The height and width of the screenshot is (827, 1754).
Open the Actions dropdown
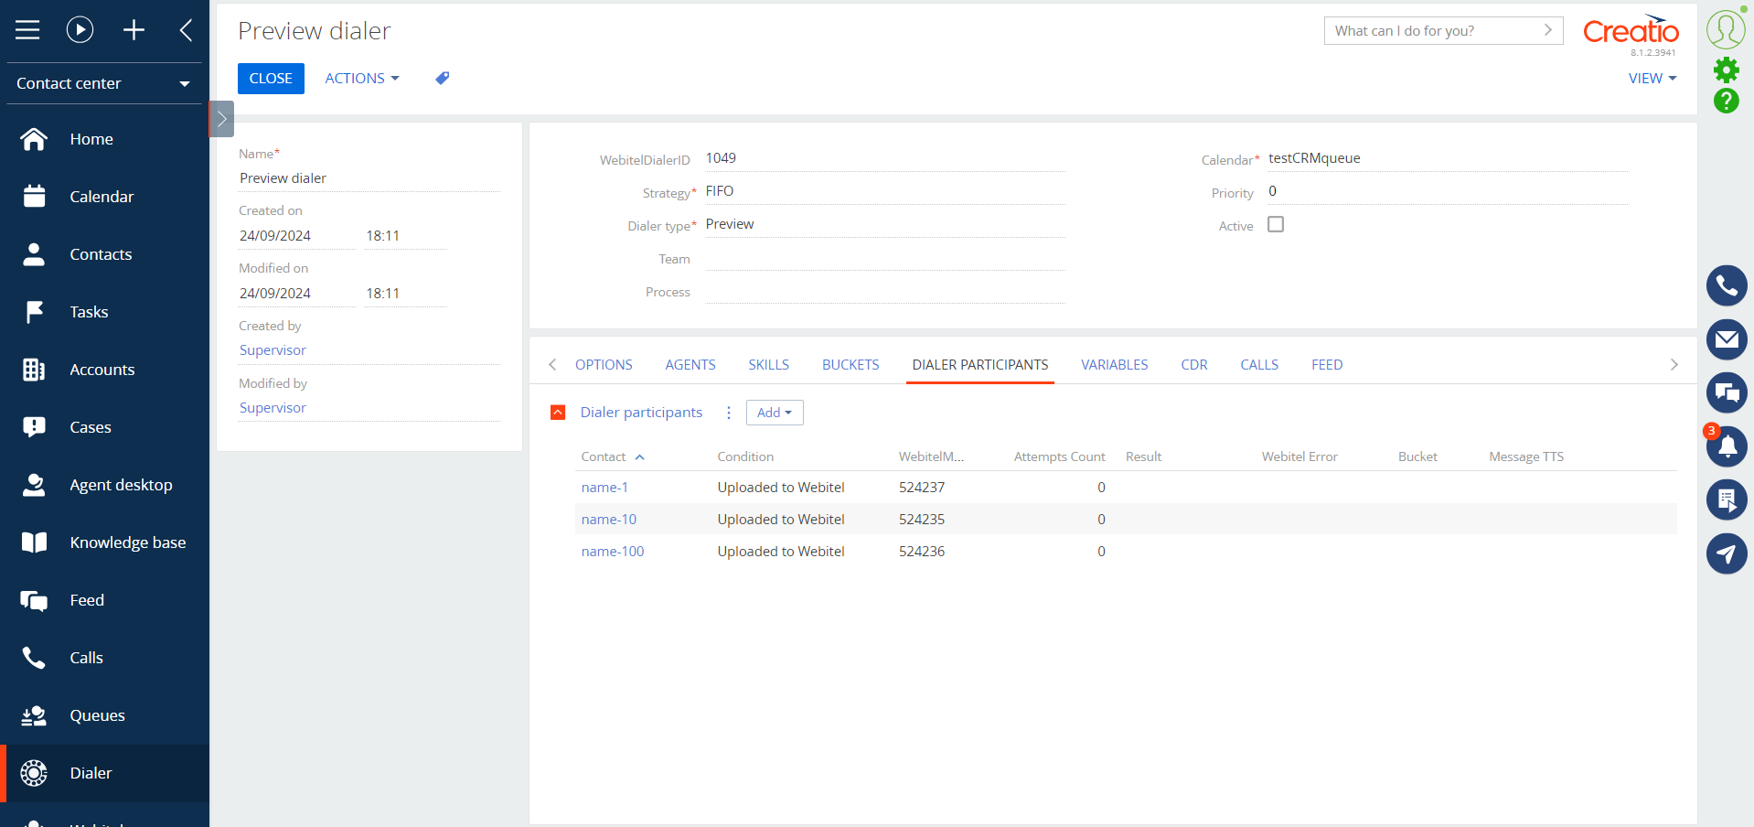tap(362, 79)
